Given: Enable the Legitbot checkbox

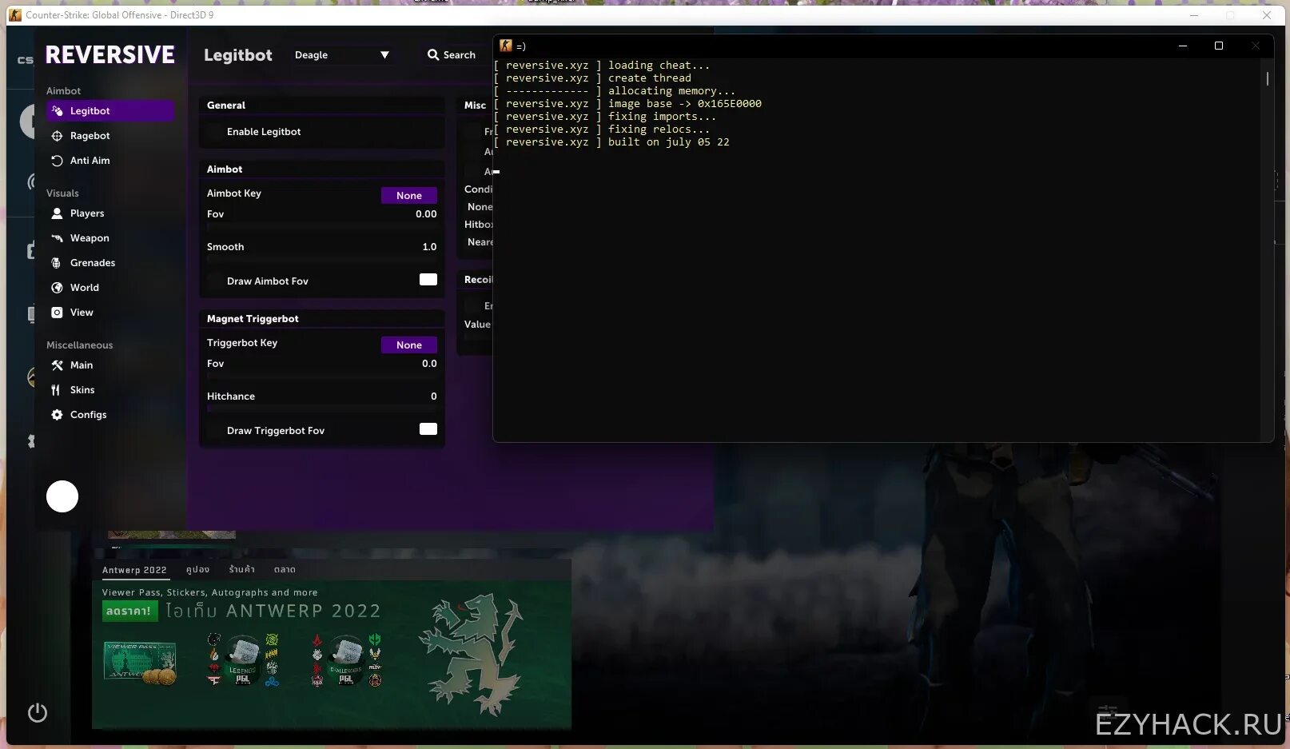Looking at the screenshot, I should 216,132.
